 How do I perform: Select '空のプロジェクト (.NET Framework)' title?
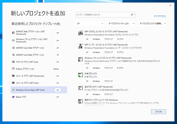point(99,87)
